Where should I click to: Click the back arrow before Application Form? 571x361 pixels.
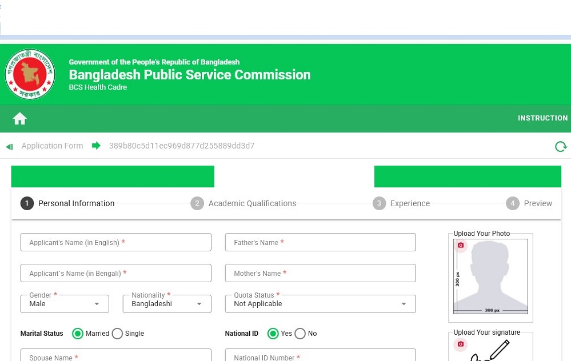tap(9, 147)
